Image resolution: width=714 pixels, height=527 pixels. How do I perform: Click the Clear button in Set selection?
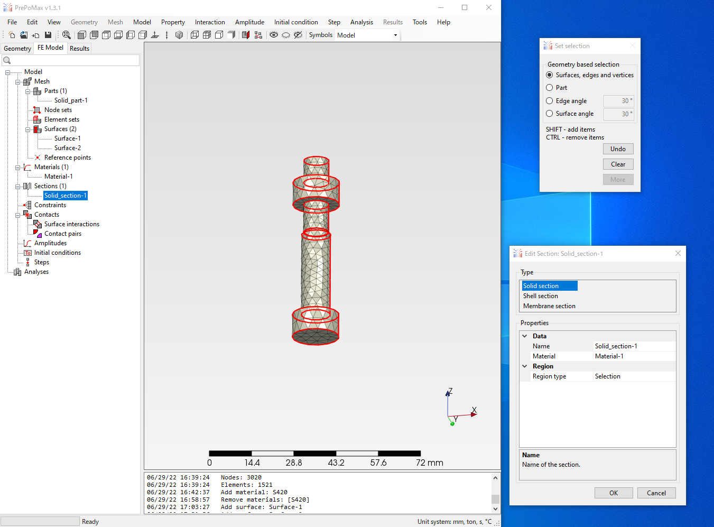pos(618,164)
